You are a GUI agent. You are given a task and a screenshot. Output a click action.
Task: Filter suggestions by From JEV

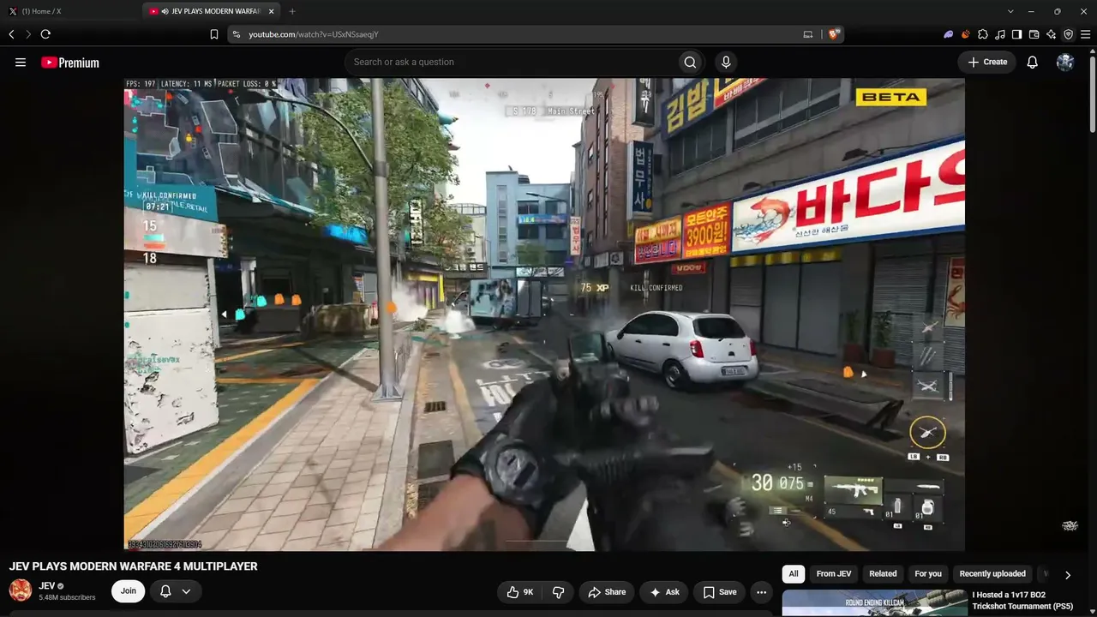[834, 574]
